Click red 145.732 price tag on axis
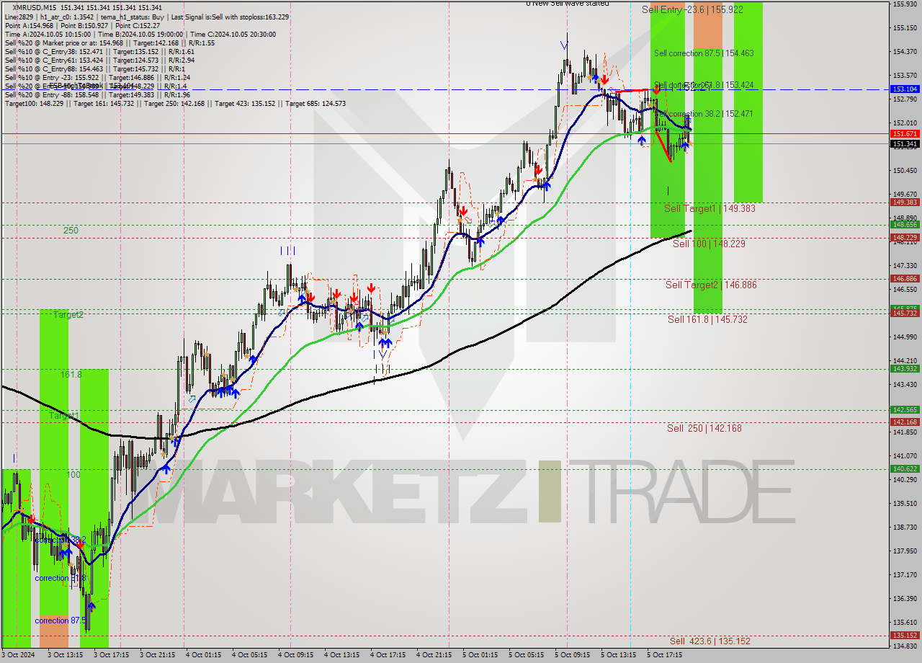The width and height of the screenshot is (922, 663). click(905, 313)
